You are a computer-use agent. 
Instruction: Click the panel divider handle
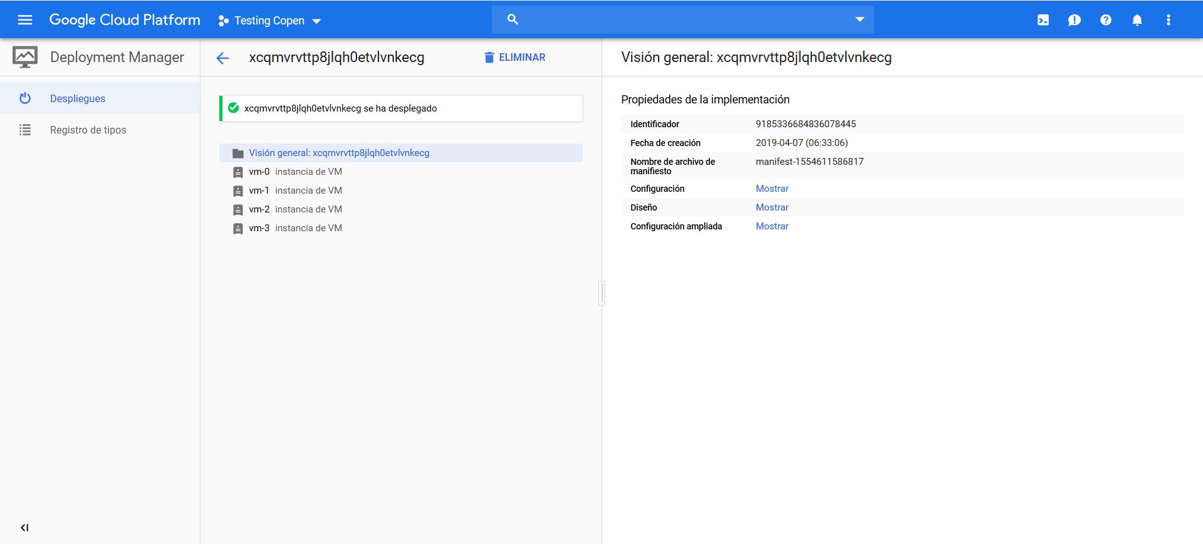tap(601, 293)
